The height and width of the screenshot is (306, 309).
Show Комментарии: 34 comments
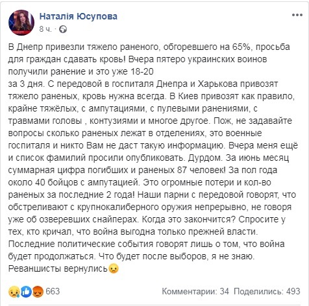[195, 291]
